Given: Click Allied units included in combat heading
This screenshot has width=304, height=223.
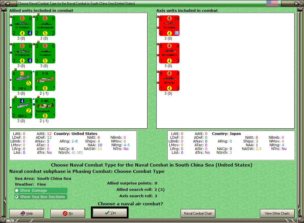Looking at the screenshot, I should point(41,10).
